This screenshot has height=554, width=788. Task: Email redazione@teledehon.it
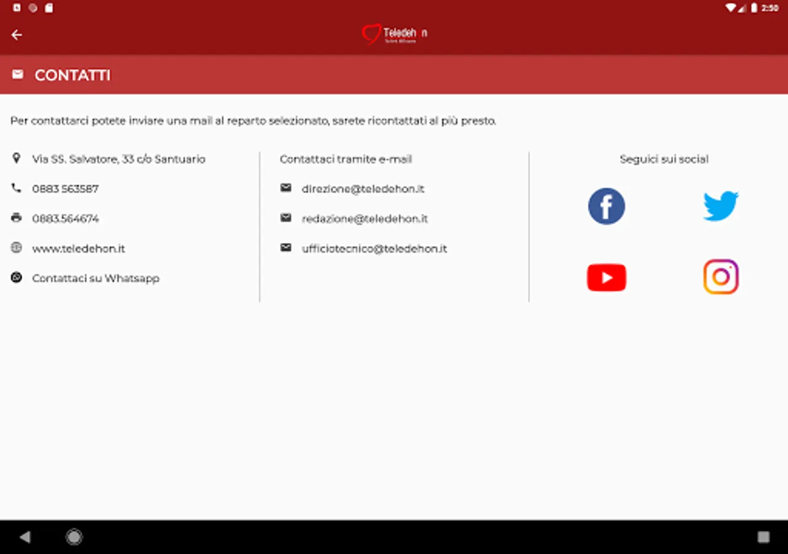[365, 219]
